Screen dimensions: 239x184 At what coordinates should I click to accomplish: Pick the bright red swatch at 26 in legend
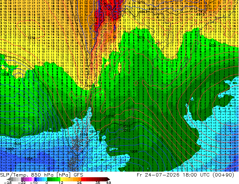pos(82,179)
